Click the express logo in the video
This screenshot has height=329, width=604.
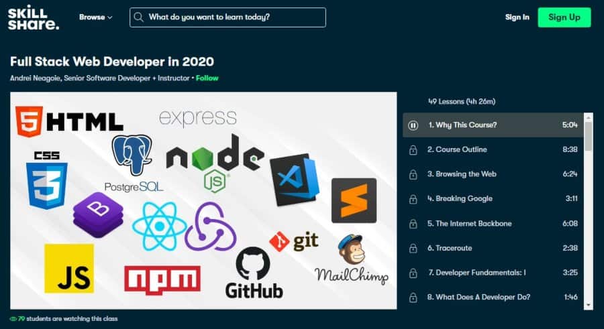coord(198,118)
